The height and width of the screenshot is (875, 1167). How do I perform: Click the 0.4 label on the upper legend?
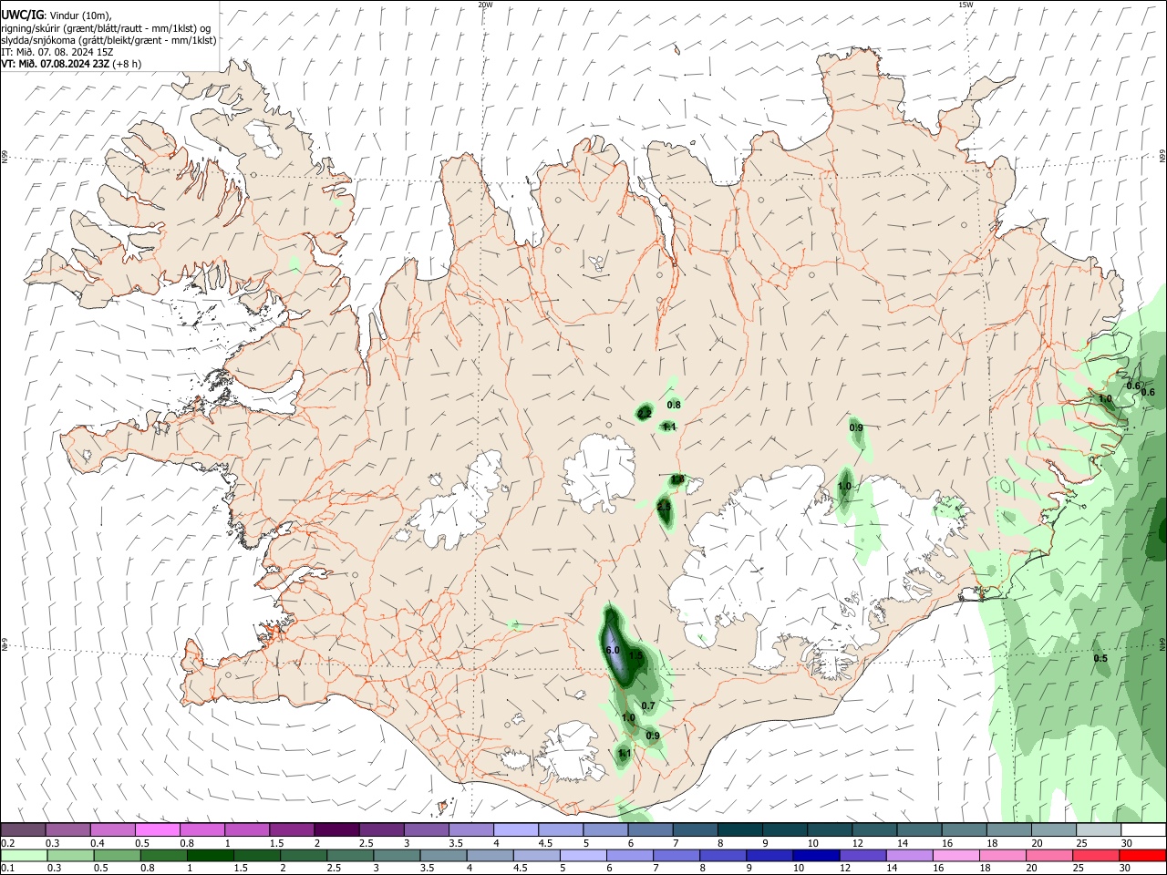(x=98, y=843)
